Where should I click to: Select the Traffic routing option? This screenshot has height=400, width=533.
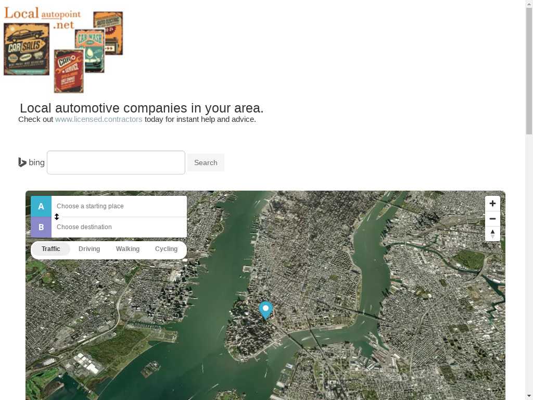tap(51, 249)
